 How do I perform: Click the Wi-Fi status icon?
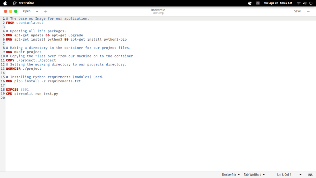[299, 3]
